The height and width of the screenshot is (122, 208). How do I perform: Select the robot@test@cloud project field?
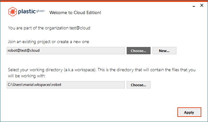66,50
